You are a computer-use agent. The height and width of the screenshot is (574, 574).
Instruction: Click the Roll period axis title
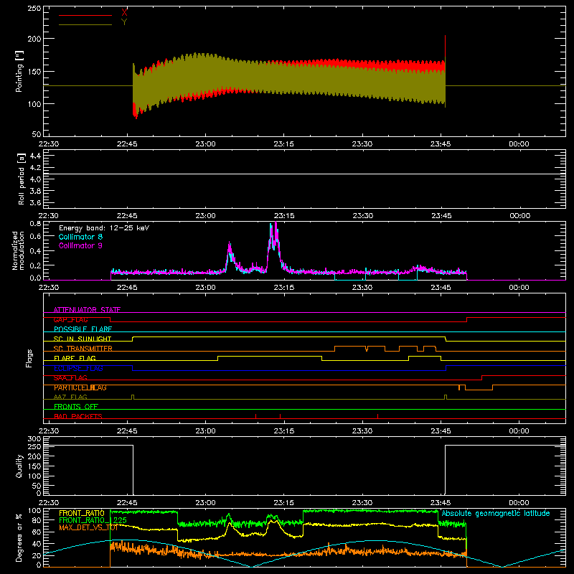(22, 179)
